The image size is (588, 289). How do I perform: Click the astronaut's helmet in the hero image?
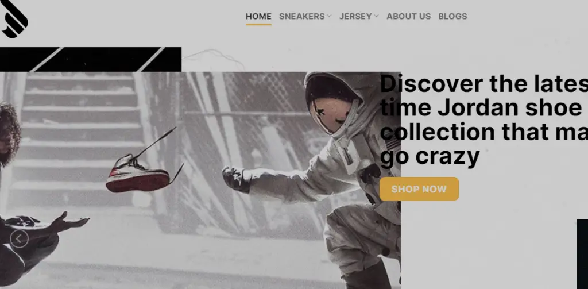point(333,102)
